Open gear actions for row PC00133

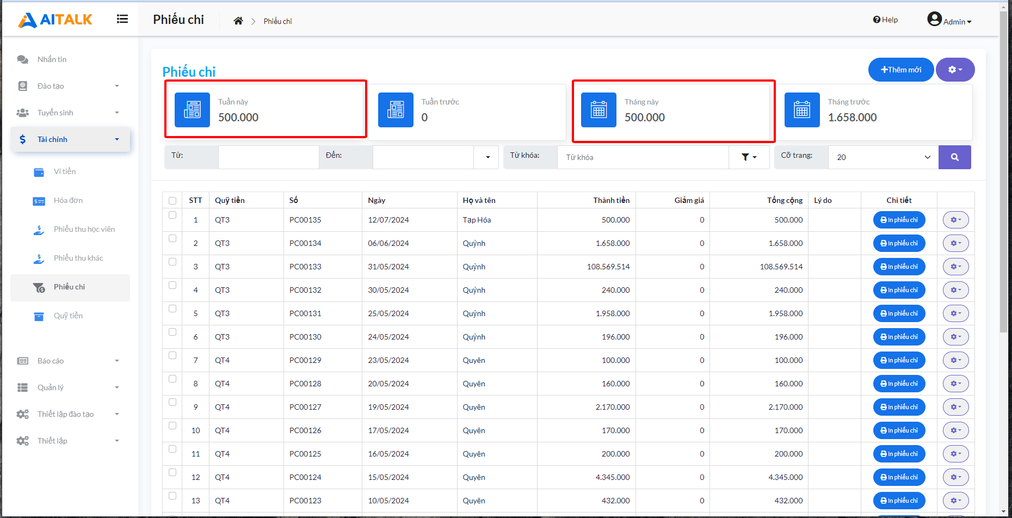[956, 267]
